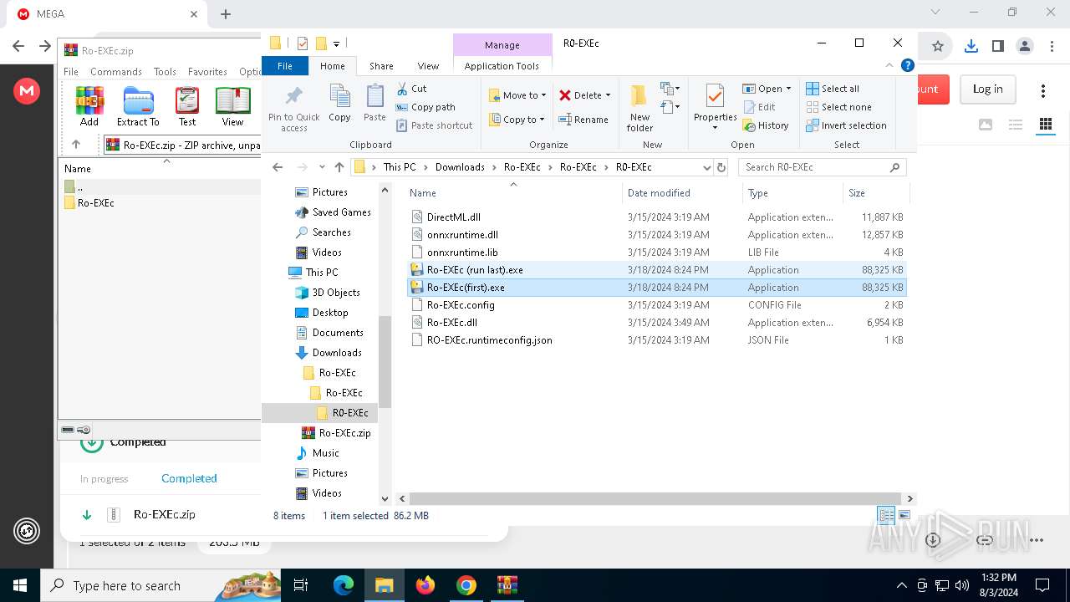Open recent locations dropdown in Explorer
Image resolution: width=1070 pixels, height=602 pixels.
coord(321,167)
